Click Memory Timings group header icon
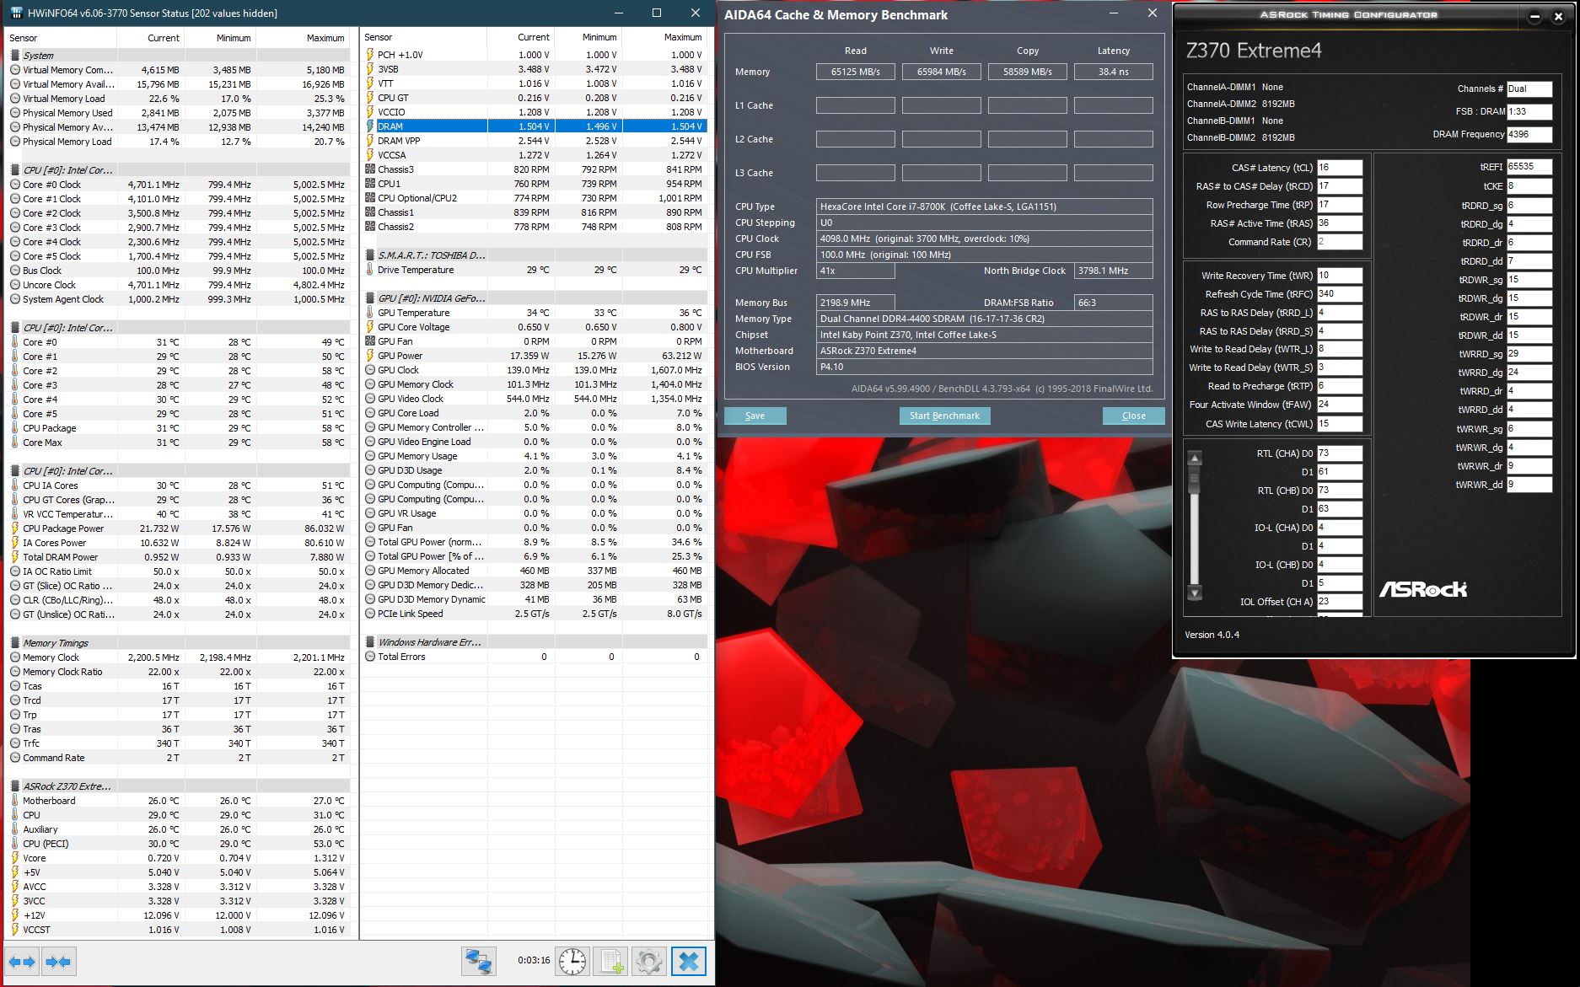 click(15, 642)
